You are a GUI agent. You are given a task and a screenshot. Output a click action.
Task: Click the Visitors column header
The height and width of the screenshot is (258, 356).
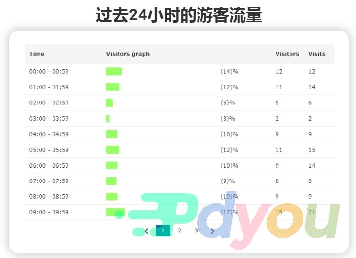pos(287,54)
